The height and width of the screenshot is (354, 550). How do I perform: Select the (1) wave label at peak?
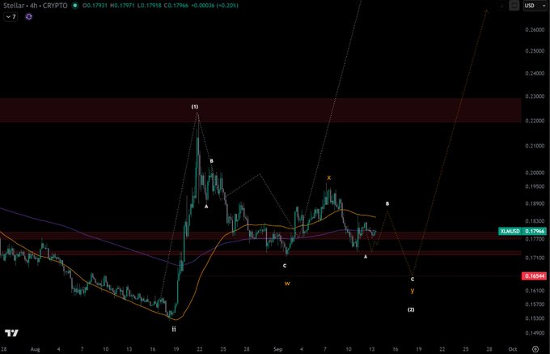click(195, 106)
